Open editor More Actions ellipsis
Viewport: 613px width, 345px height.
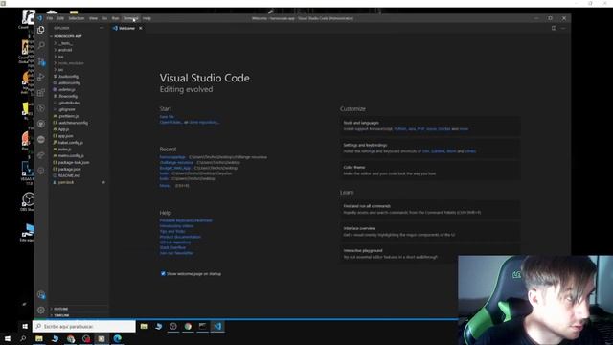click(x=563, y=28)
